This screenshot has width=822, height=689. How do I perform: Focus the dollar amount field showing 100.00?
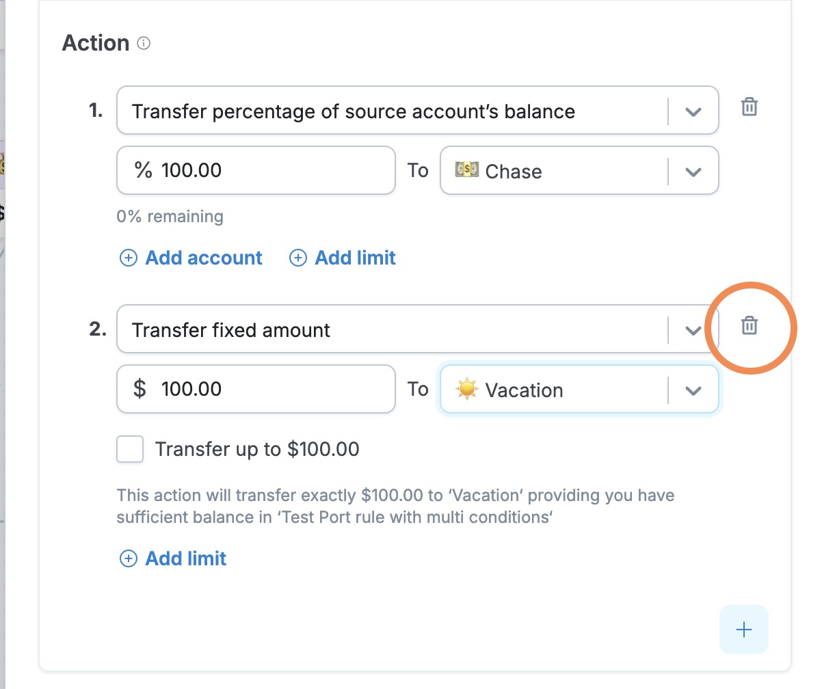pos(256,389)
